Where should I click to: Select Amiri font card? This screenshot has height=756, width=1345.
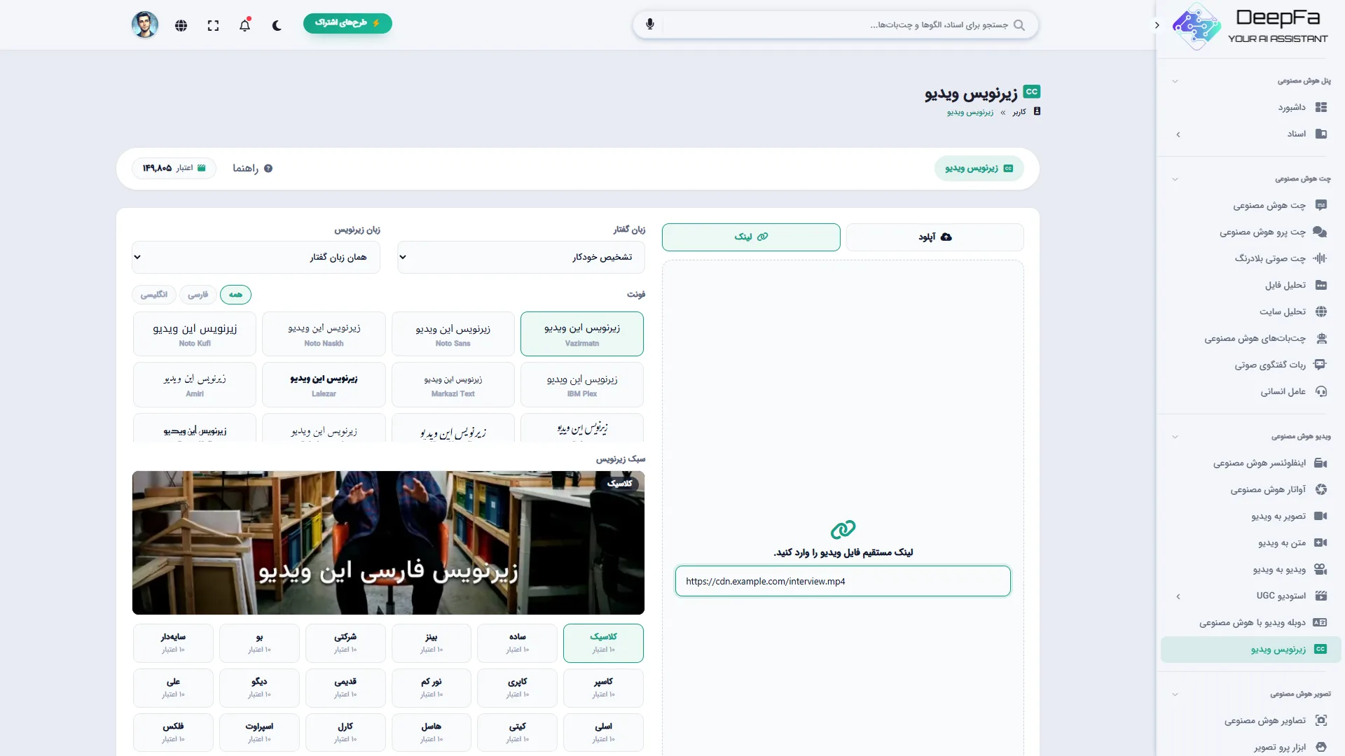[x=195, y=384]
